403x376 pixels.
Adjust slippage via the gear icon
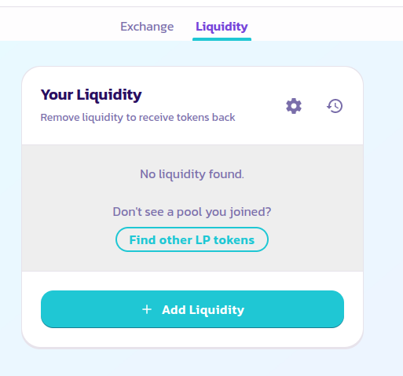[294, 106]
